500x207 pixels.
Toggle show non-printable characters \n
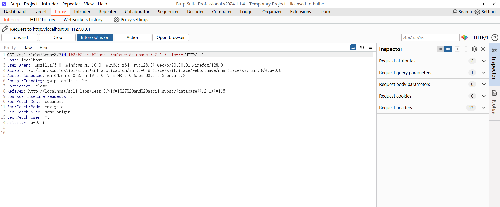point(362,47)
